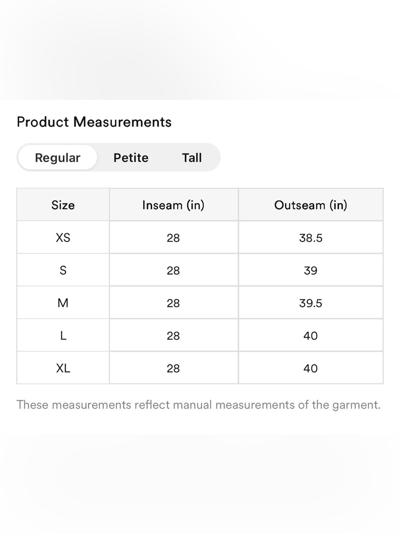Select the XS size row label
401x534 pixels.
pyautogui.click(x=63, y=238)
